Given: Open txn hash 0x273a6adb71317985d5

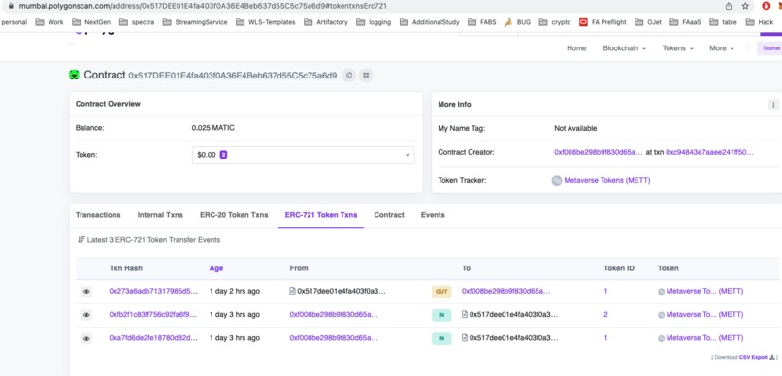Looking at the screenshot, I should 153,291.
